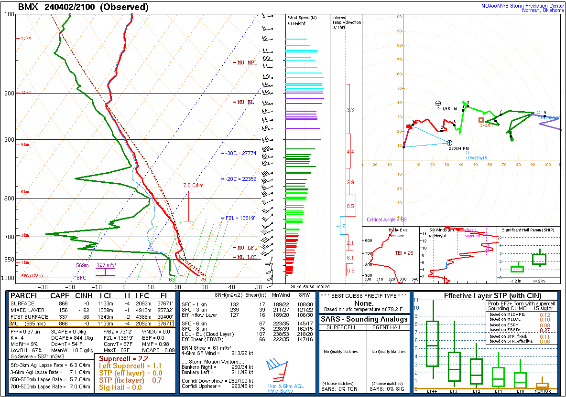This screenshot has width=566, height=397.
Task: Click the 'MU EL' level label
Action: click(243, 102)
